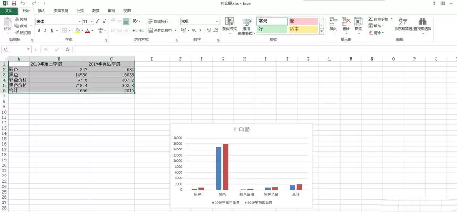Viewport: 457px width, 212px height.
Task: Toggle italic formatting
Action: 45,31
